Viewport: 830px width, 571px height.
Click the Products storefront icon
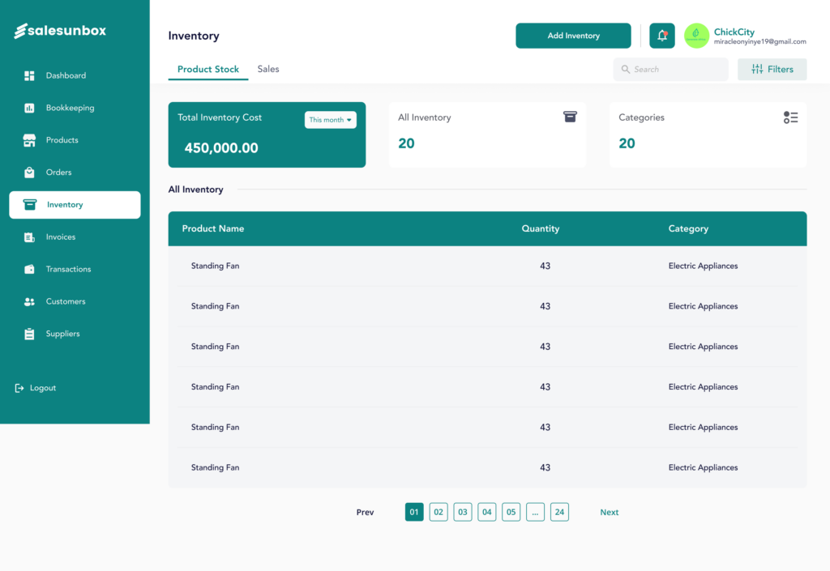(29, 140)
